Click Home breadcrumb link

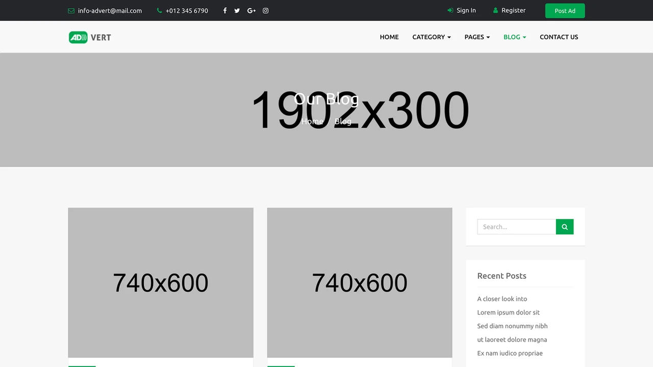(x=312, y=121)
